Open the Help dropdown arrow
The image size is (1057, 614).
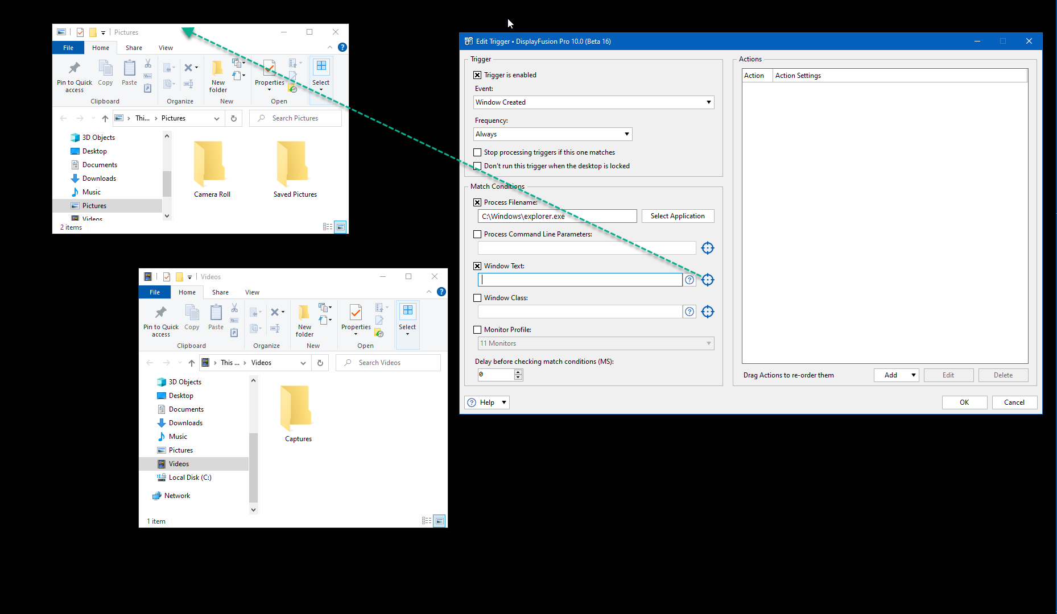click(503, 403)
